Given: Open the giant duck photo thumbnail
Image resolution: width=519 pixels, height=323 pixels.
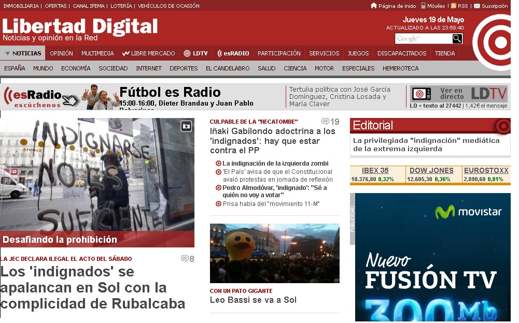Looking at the screenshot, I should pyautogui.click(x=274, y=253).
